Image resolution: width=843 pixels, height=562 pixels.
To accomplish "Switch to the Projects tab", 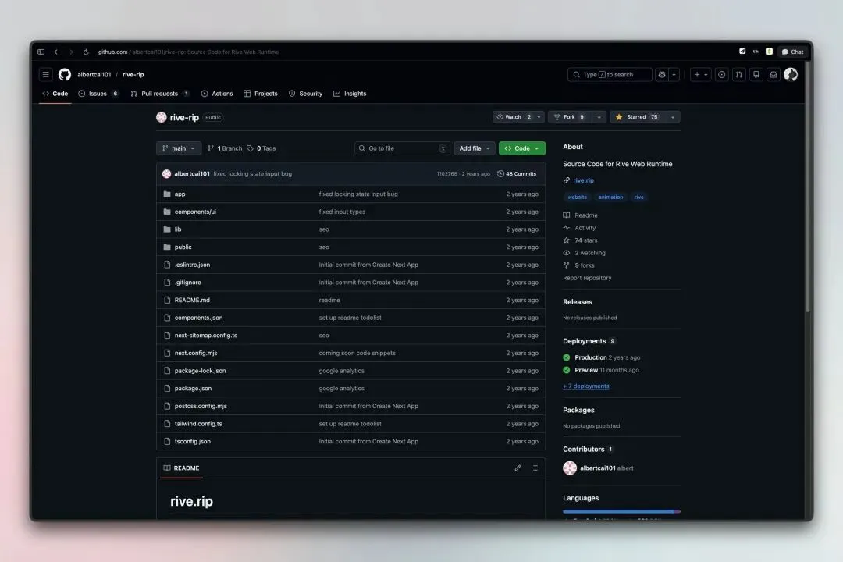I will 261,94.
